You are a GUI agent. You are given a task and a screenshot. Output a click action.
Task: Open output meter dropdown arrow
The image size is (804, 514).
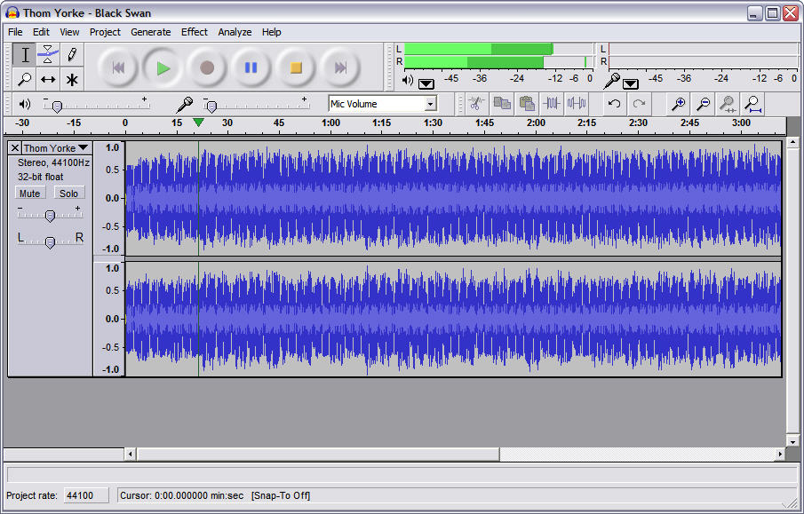426,84
